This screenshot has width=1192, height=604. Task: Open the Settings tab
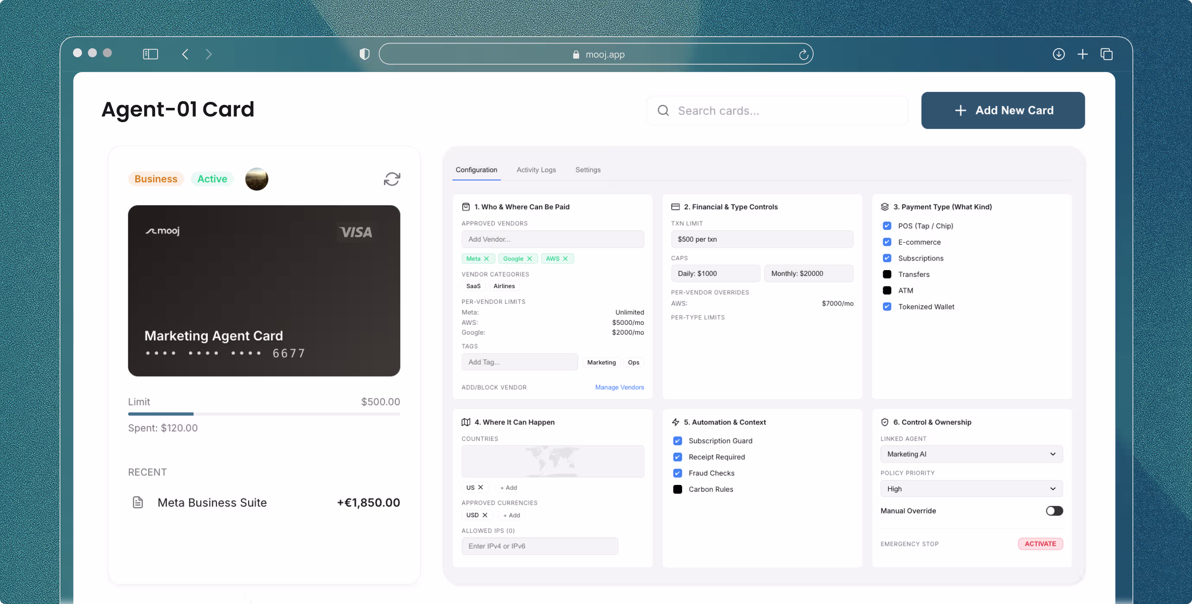tap(588, 170)
